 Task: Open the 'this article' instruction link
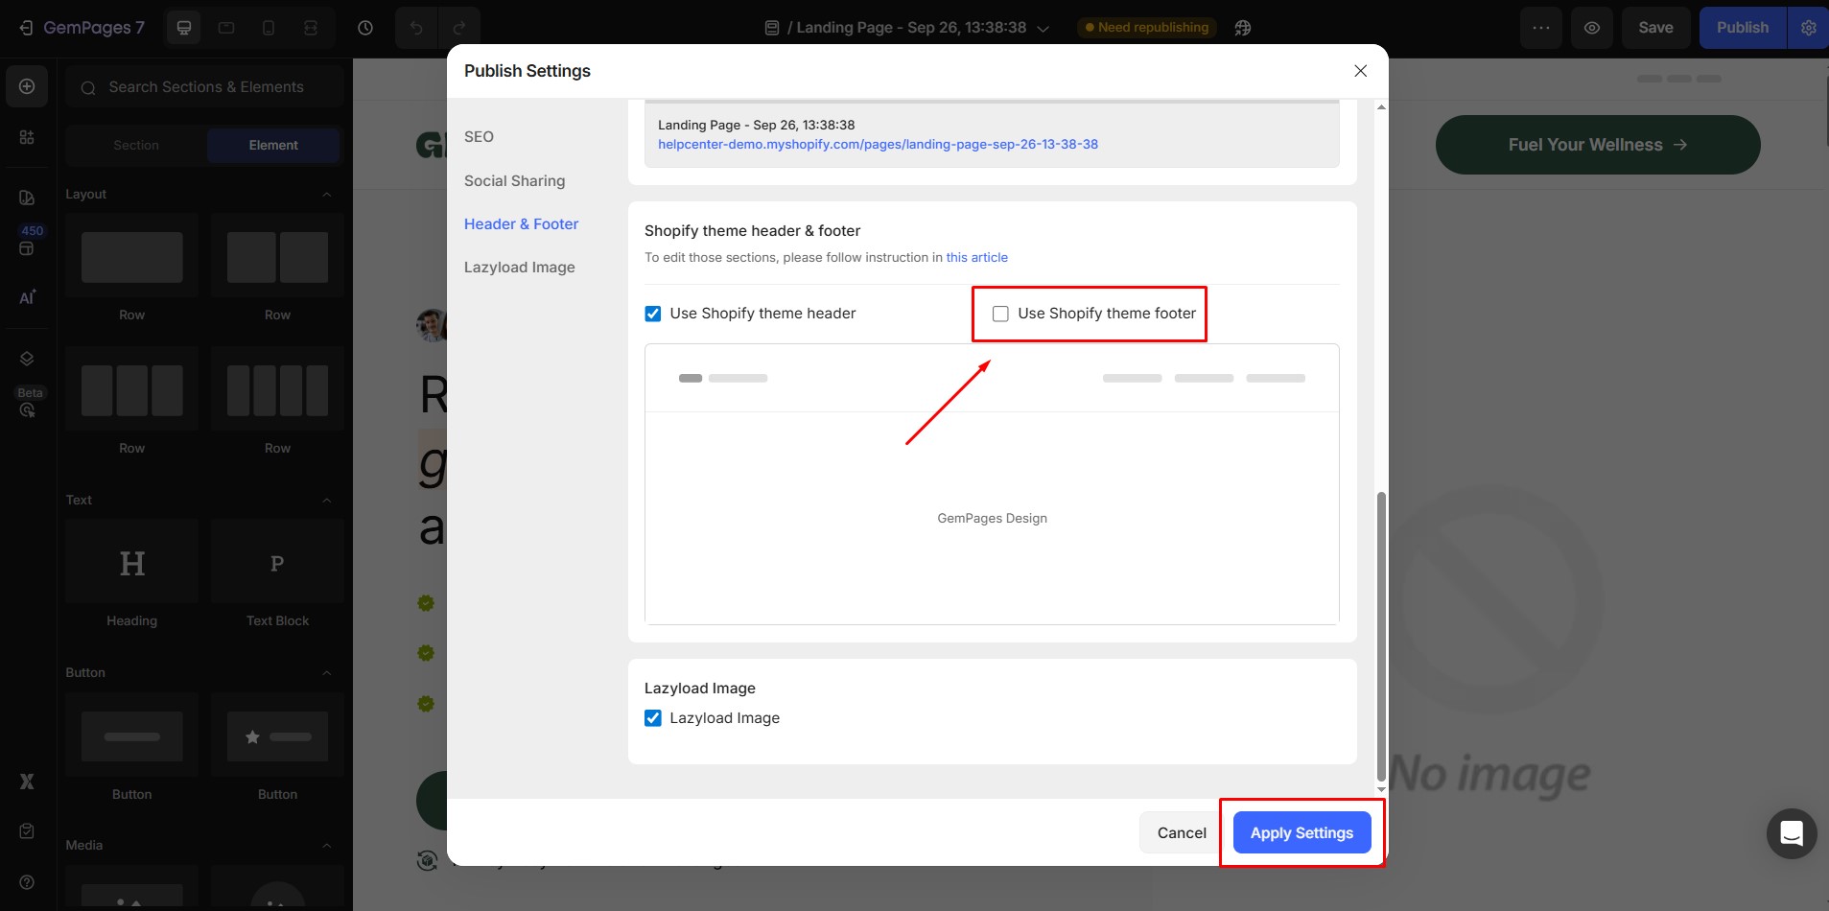976,257
